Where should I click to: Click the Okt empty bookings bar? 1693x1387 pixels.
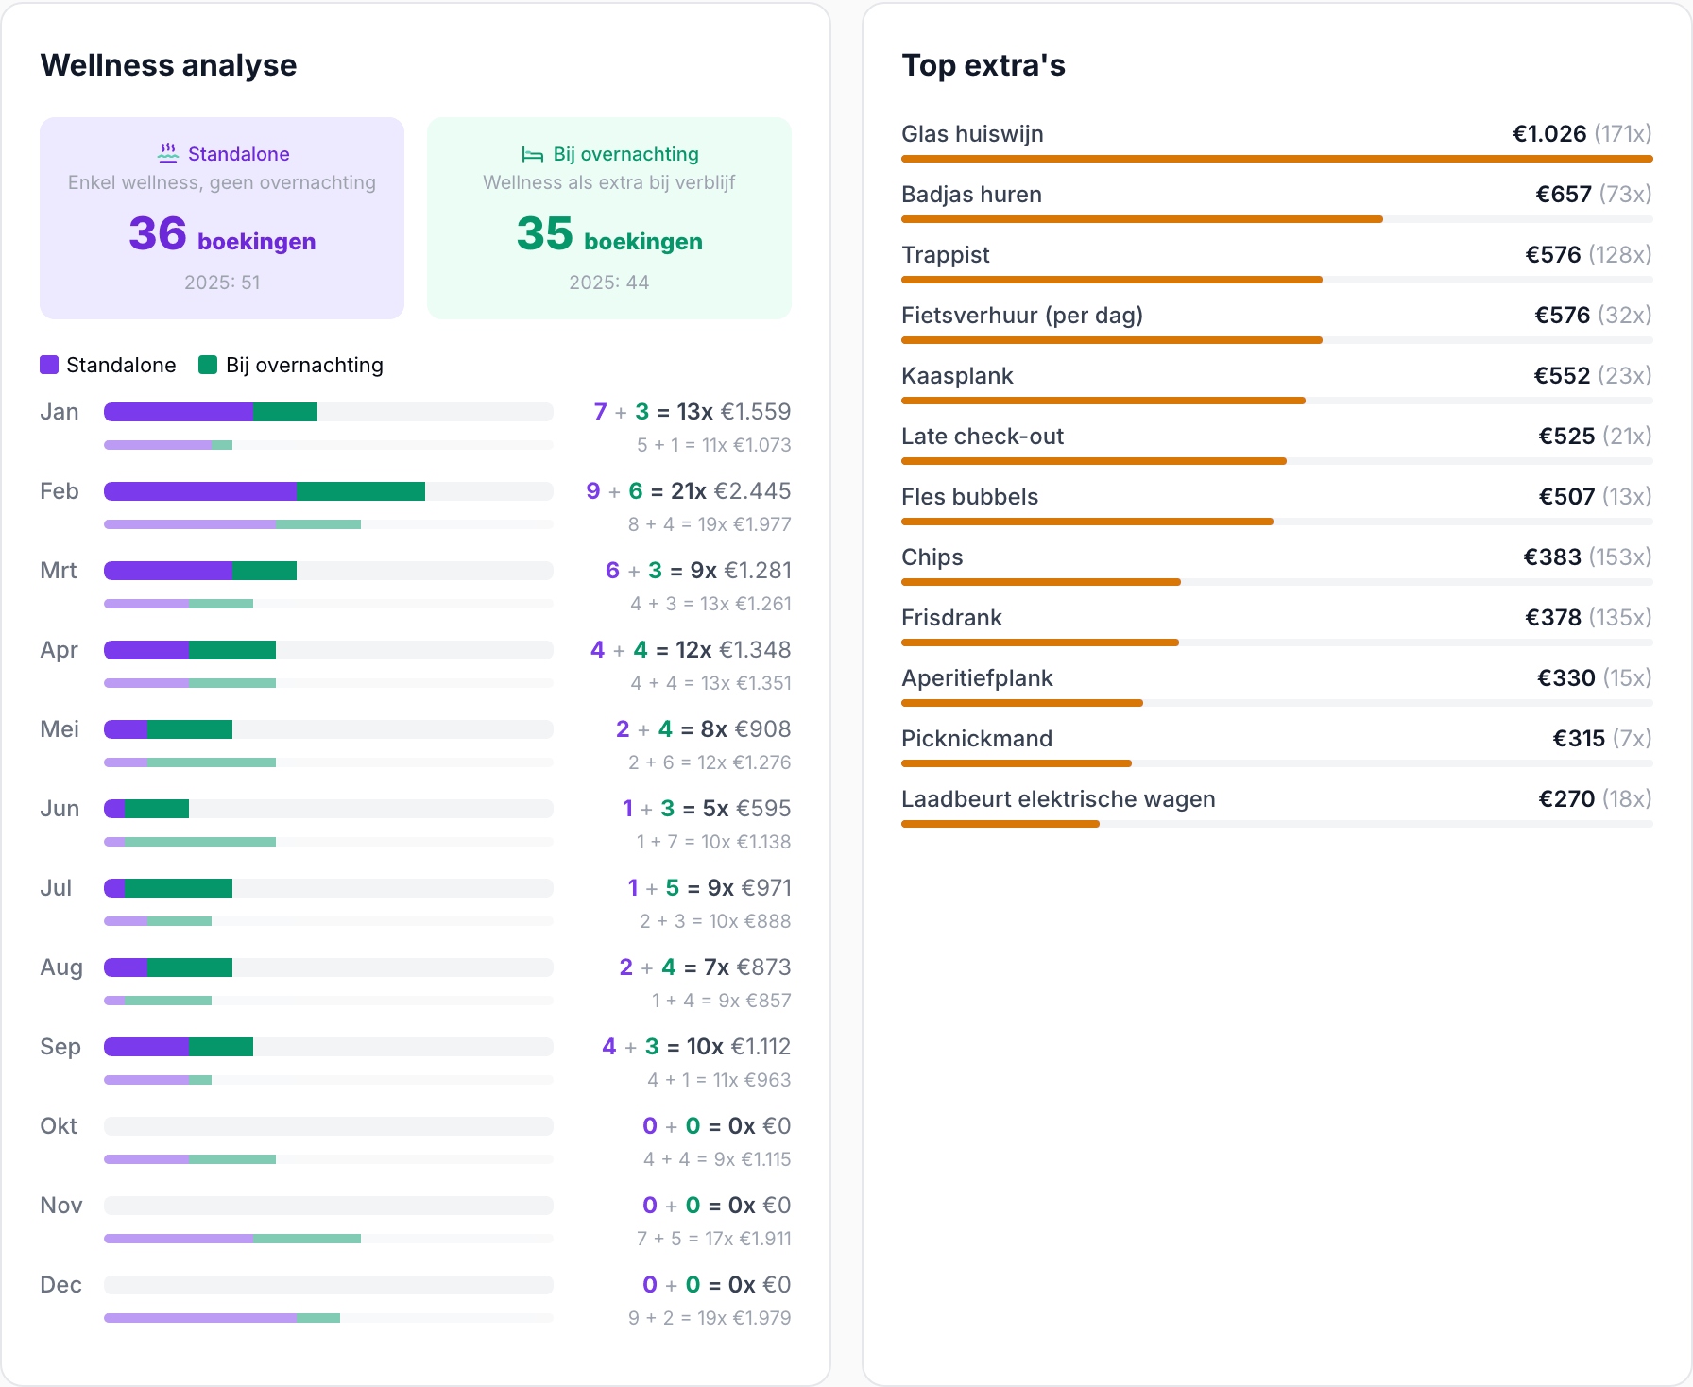(x=329, y=1126)
